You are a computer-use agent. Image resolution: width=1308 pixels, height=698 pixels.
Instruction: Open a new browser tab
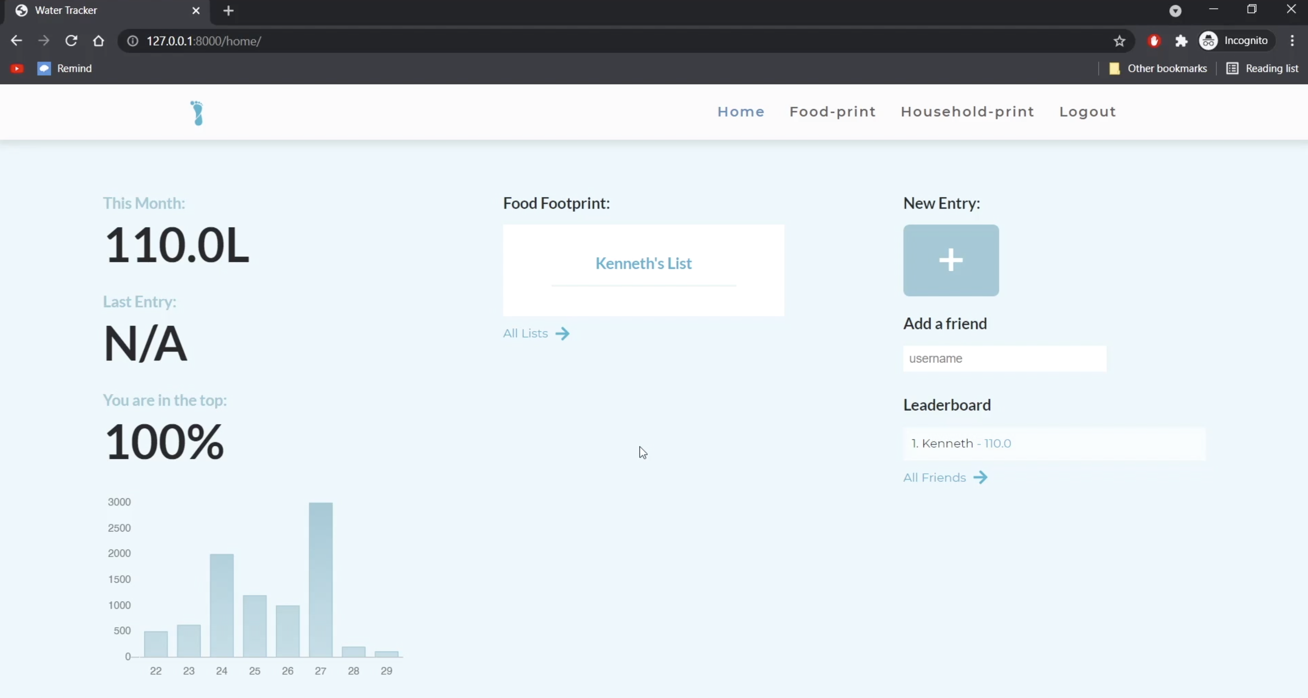[229, 11]
